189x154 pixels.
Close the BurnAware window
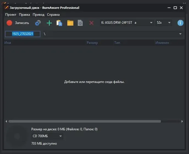pyautogui.click(x=181, y=8)
